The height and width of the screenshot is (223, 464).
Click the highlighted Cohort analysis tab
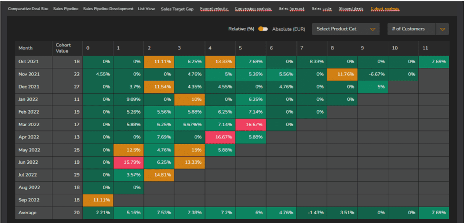385,9
